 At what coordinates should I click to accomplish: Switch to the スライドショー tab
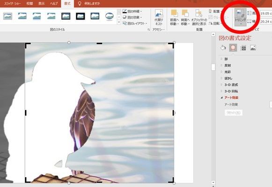[12, 3]
